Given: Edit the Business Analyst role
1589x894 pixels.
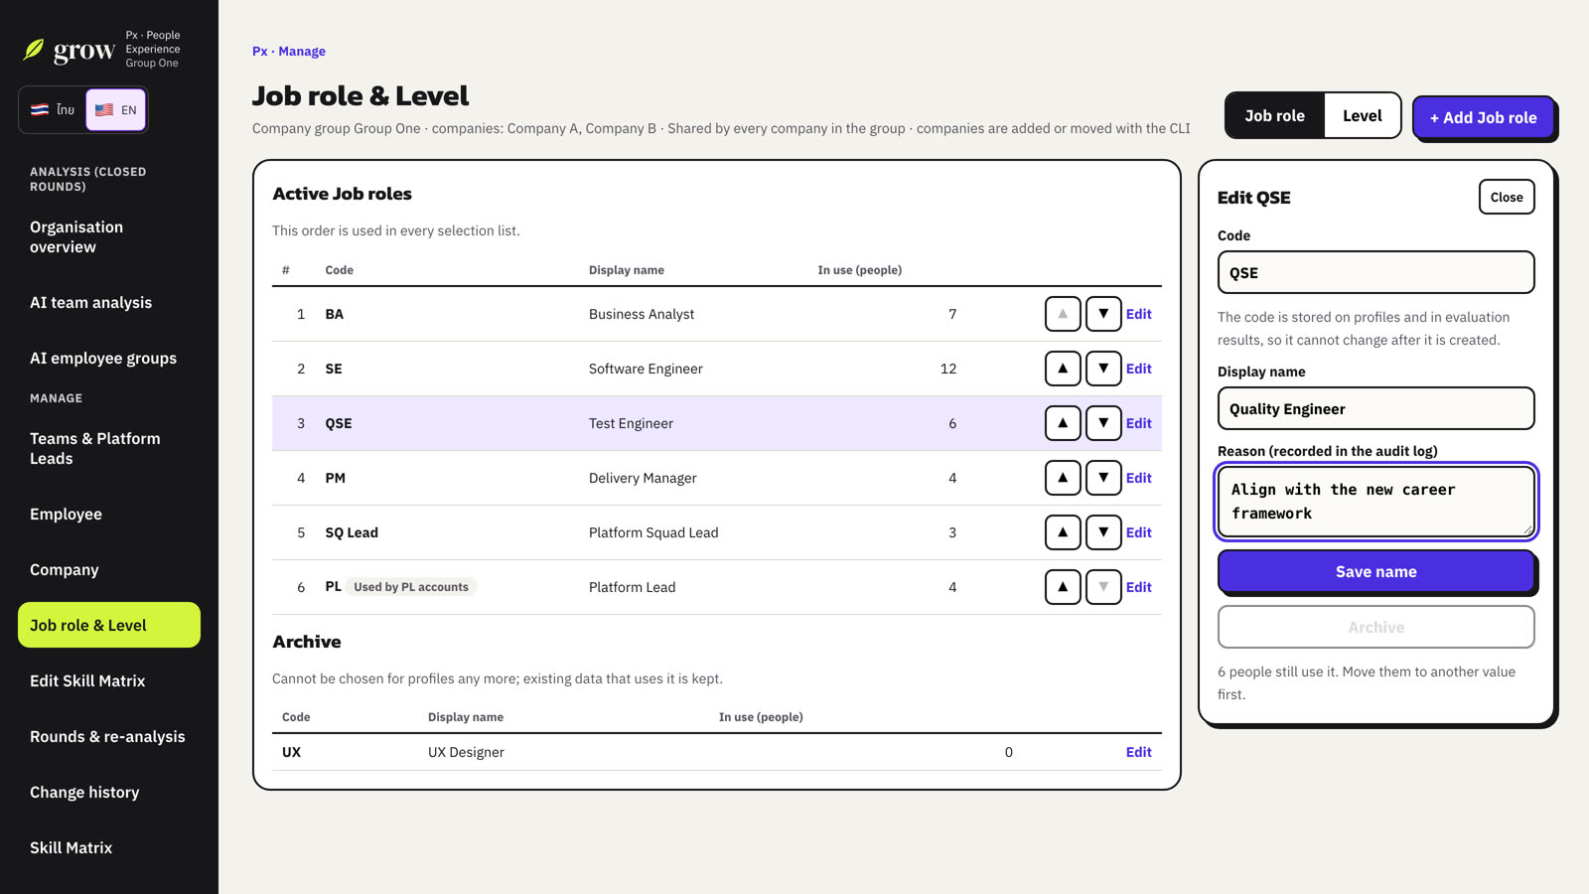Looking at the screenshot, I should coord(1139,314).
